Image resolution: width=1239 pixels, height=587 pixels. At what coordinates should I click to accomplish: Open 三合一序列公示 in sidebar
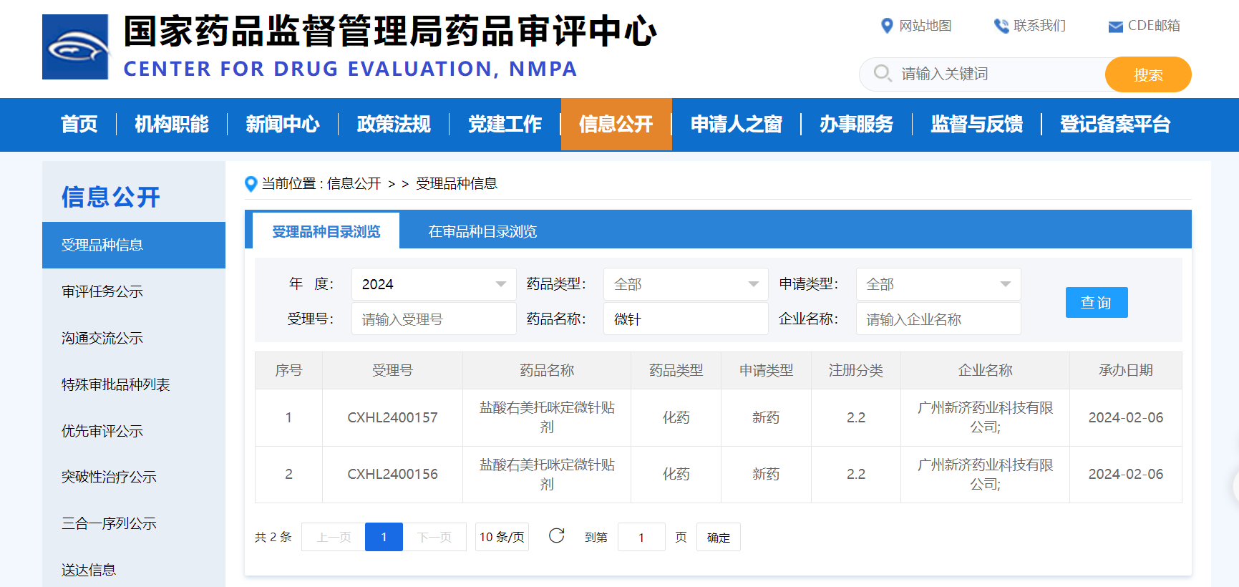point(134,523)
